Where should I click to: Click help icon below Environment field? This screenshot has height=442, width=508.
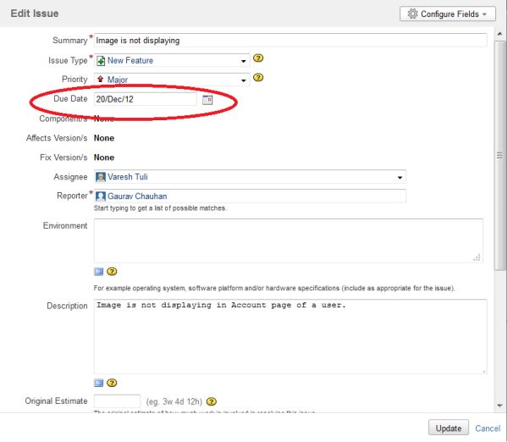pyautogui.click(x=112, y=272)
